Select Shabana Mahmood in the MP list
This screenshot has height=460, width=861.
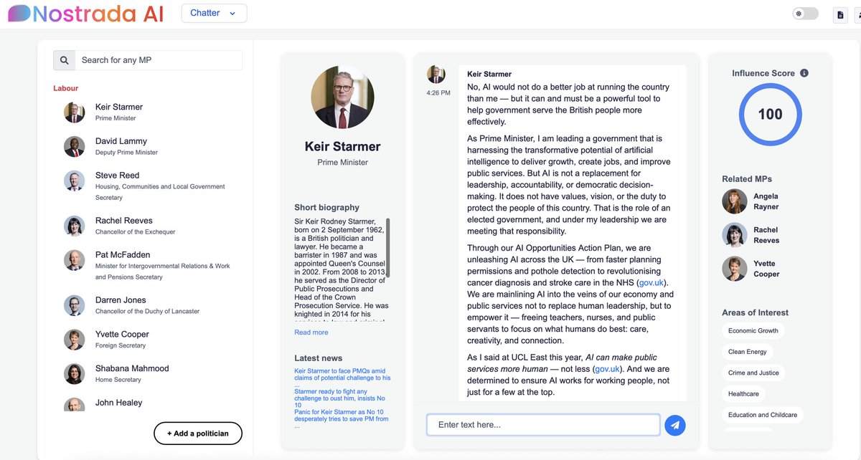pos(147,373)
